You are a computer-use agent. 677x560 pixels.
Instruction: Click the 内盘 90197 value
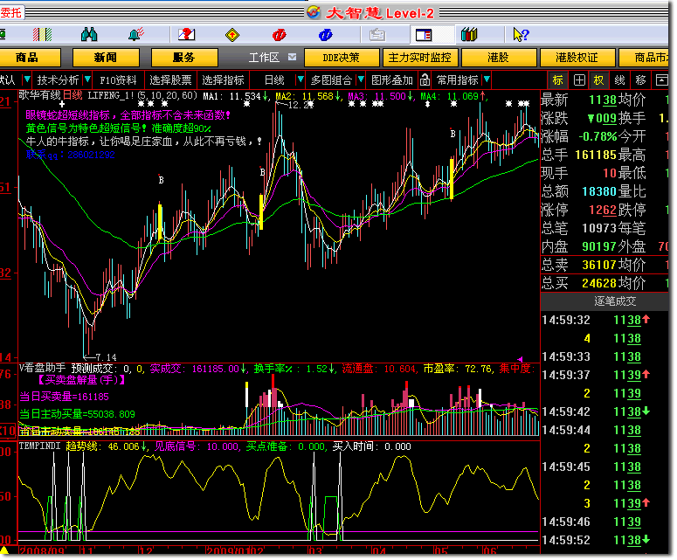pos(599,246)
